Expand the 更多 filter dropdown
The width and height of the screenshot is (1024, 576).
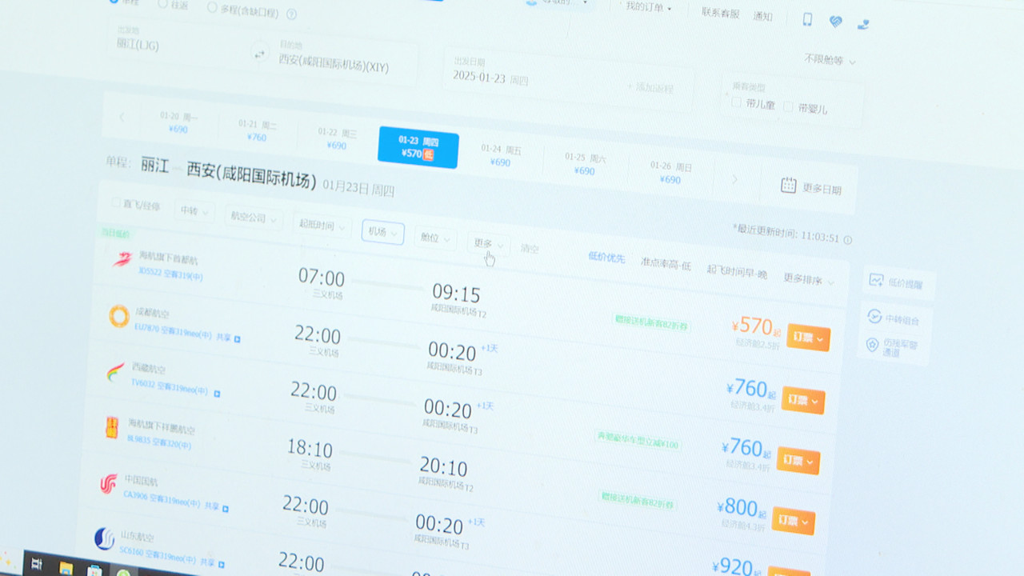tap(489, 243)
